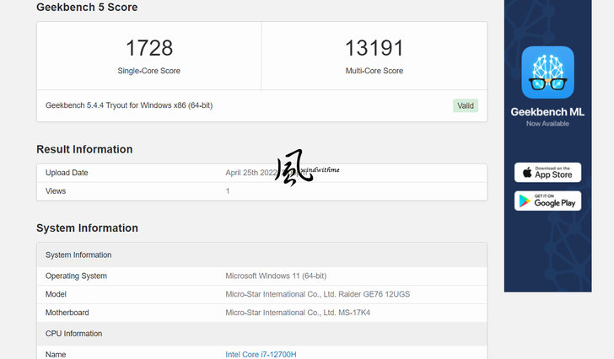Click the Operating System row label
The width and height of the screenshot is (614, 359).
76,276
